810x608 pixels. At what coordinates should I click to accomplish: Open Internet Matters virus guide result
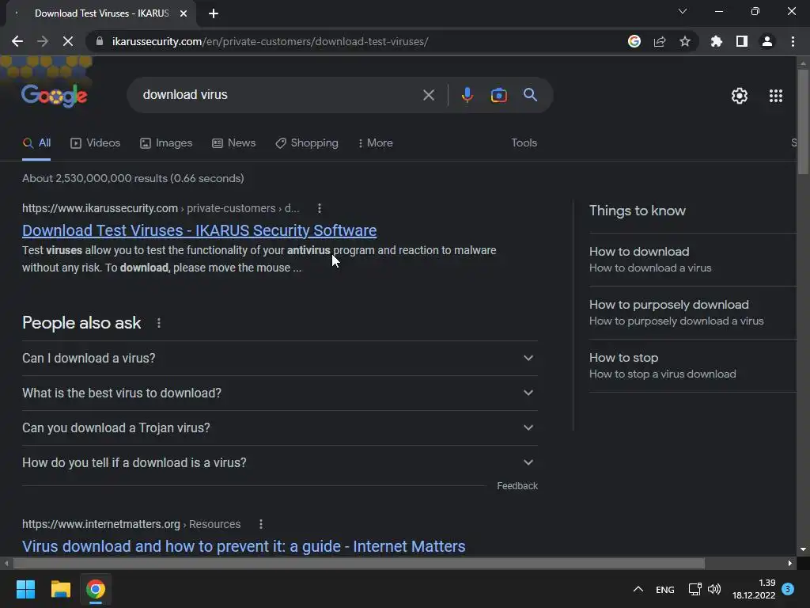244,546
